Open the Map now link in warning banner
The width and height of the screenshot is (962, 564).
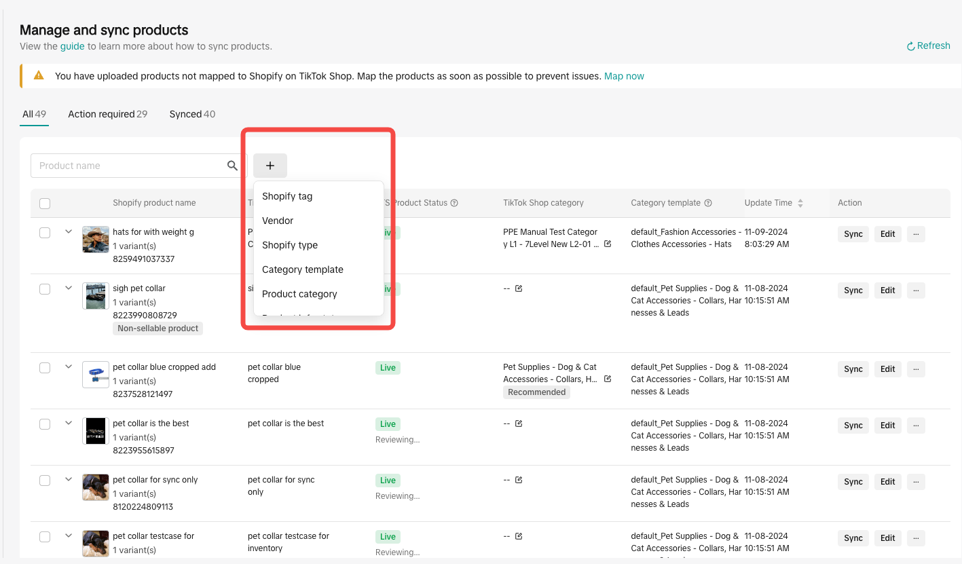tap(624, 76)
